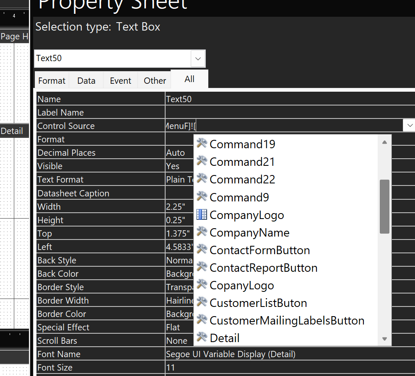Image resolution: width=415 pixels, height=376 pixels.
Task: Open the Text50 object selector dropdown
Action: tap(198, 59)
